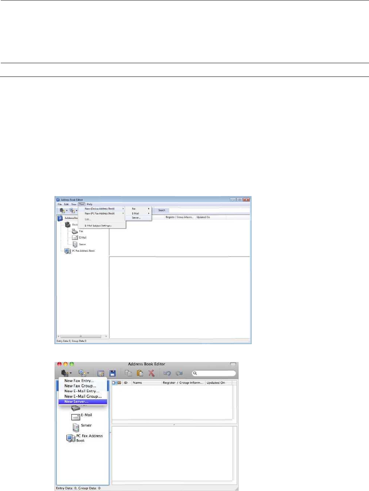Click the Tool menu in the Windows window

click(82, 204)
